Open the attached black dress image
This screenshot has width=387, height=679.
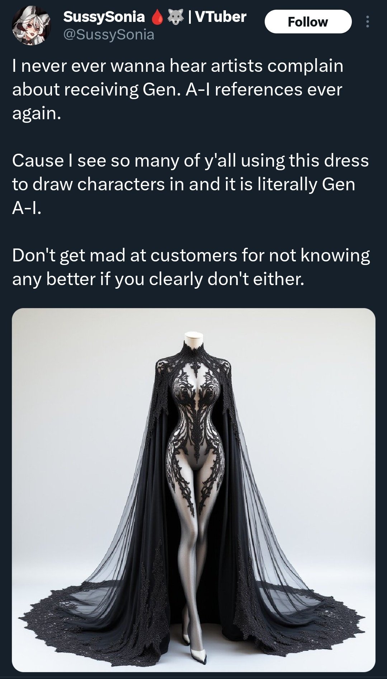(194, 490)
